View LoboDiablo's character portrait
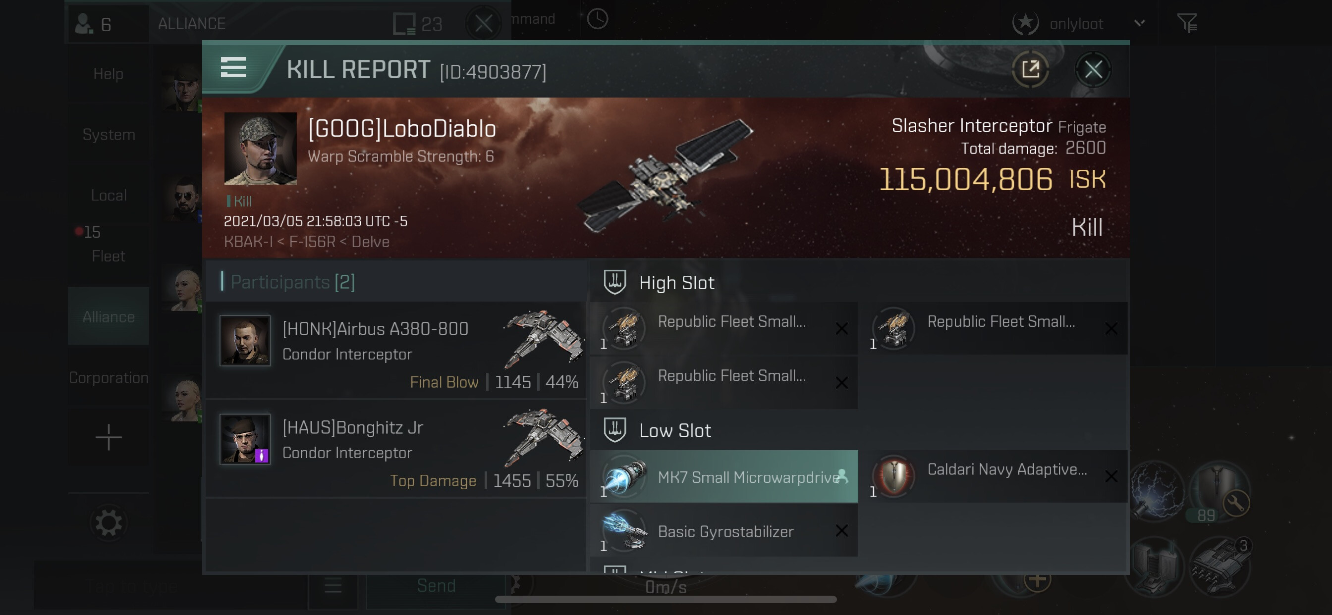The image size is (1332, 615). tap(260, 149)
